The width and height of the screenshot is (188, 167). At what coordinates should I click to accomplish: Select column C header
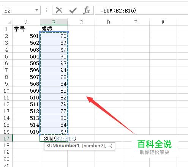tap(81, 22)
